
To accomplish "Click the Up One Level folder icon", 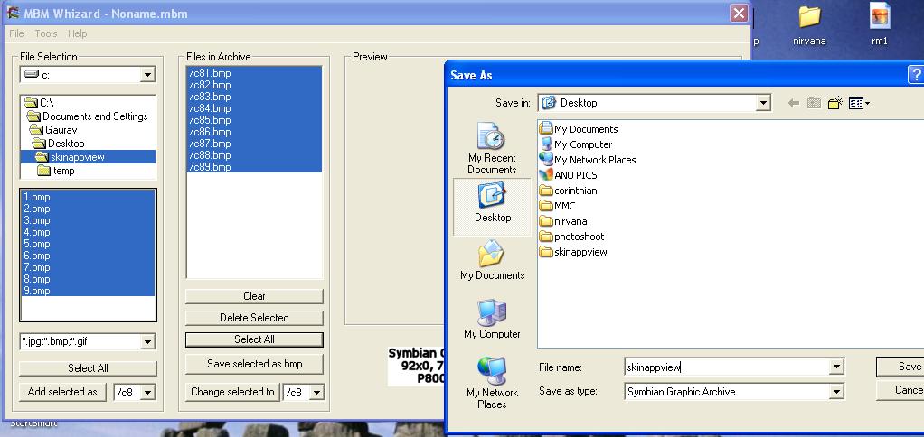I will click(814, 103).
